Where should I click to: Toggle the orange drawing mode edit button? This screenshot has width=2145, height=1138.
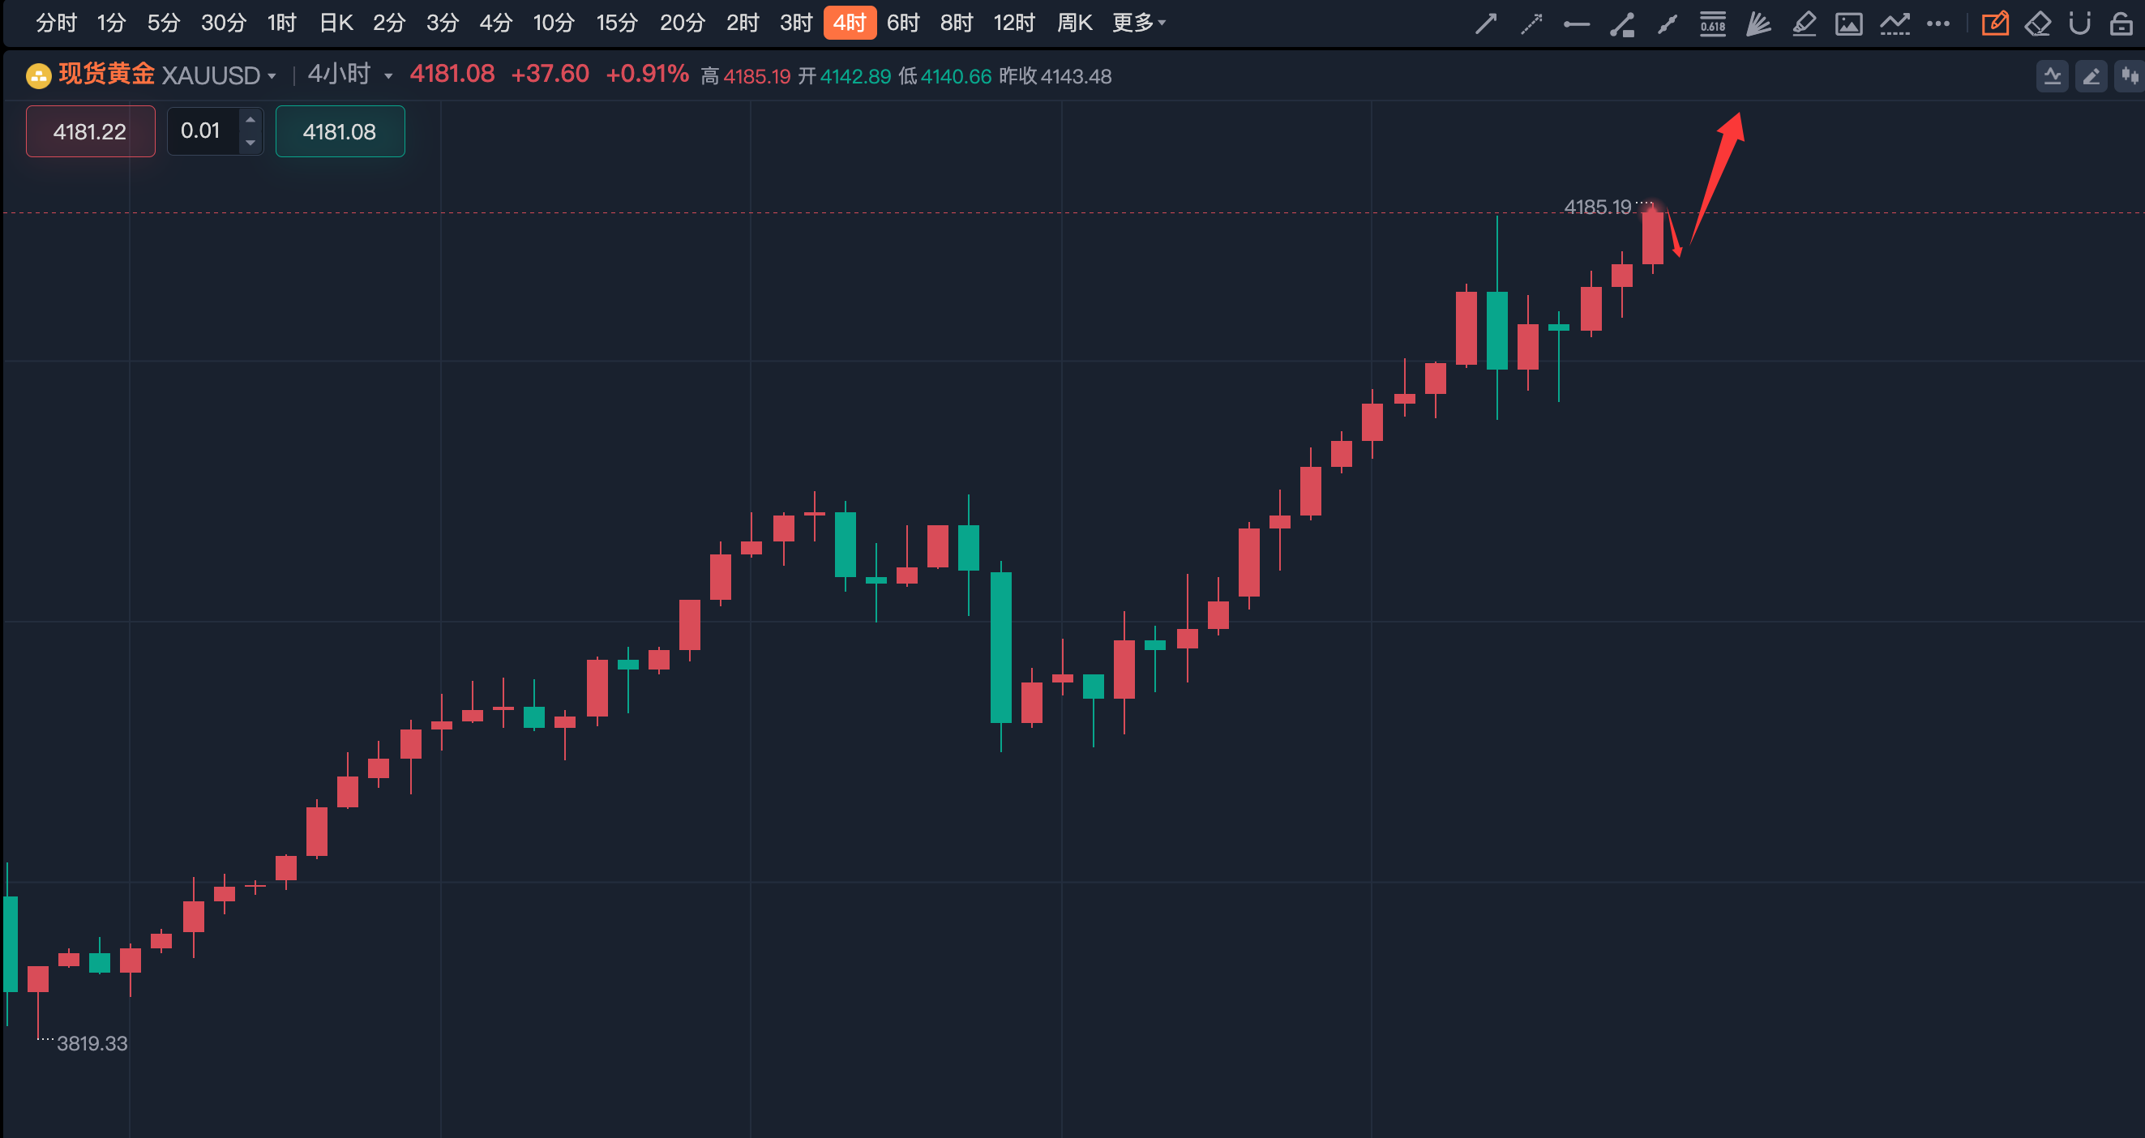click(x=1994, y=24)
